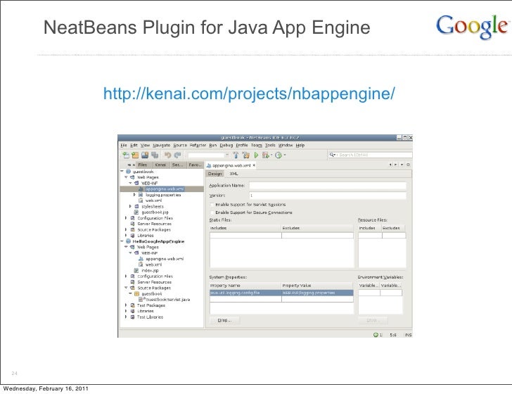Viewport: 512px width, 394px height.
Task: Collapse the HelloGoogleAppEngine project node
Action: tap(122, 241)
